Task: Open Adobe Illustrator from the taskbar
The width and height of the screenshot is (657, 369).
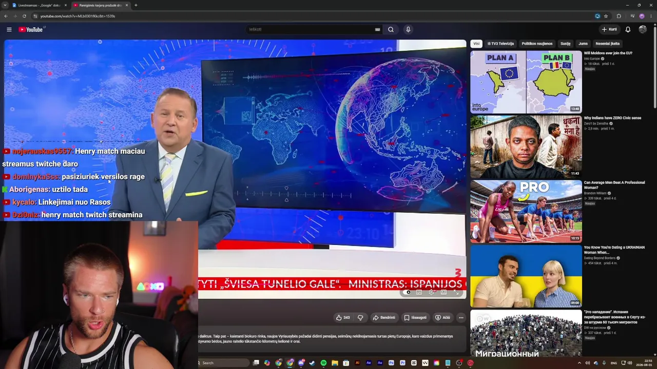Action: (357, 363)
